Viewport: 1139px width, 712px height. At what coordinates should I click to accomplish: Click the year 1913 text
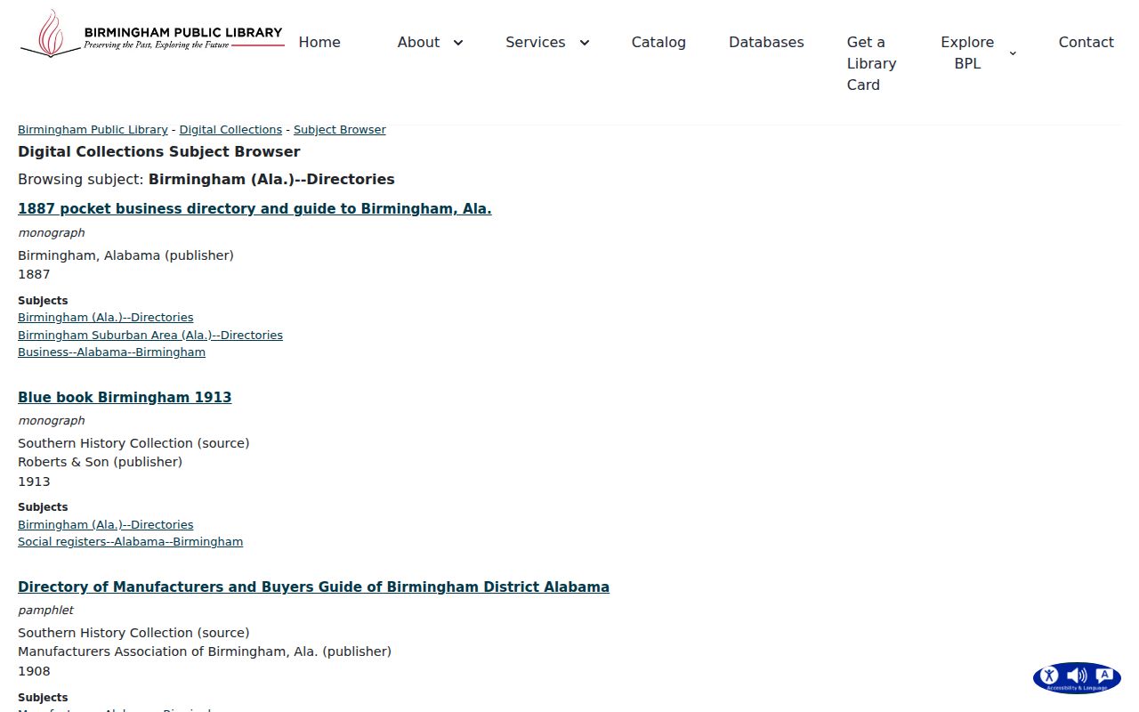coord(34,481)
